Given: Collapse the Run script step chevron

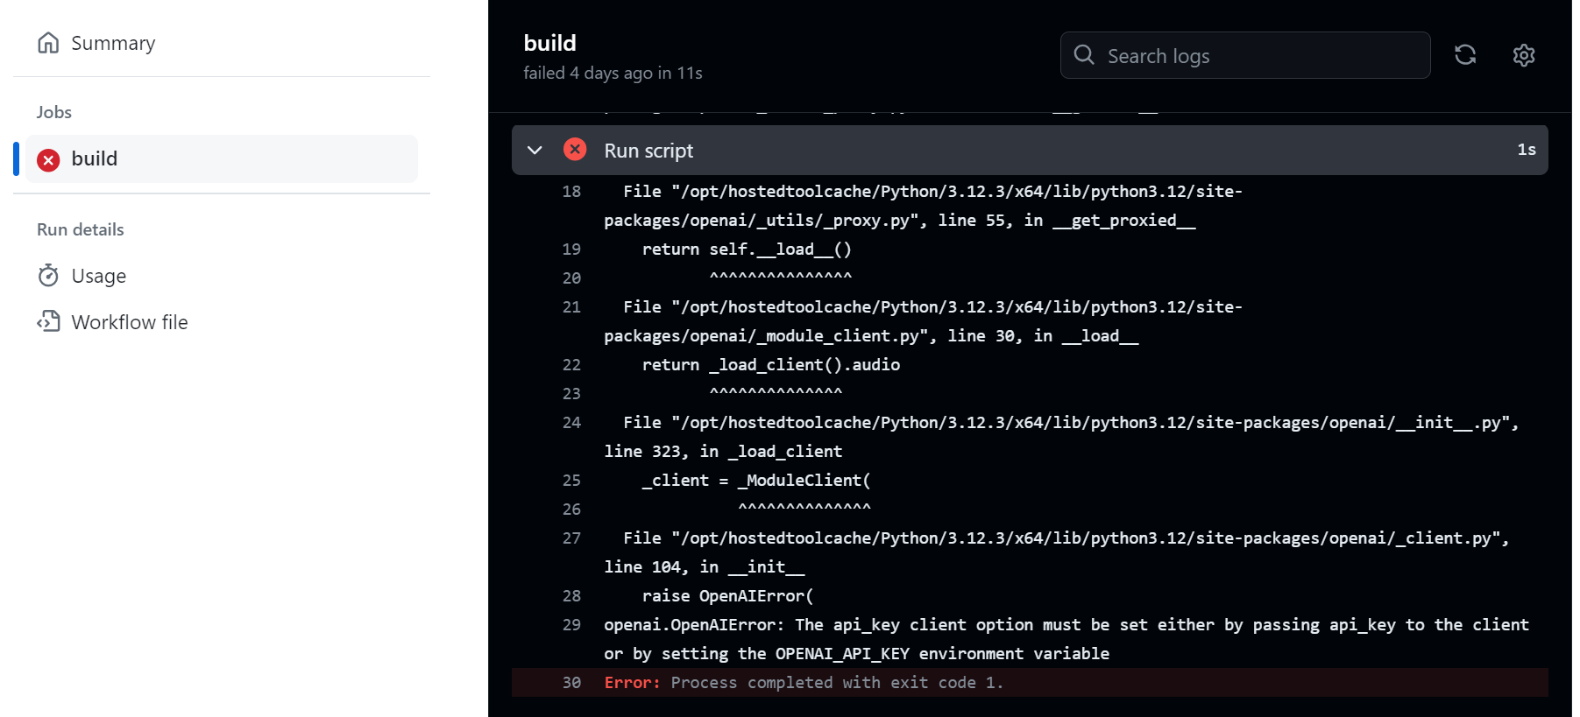Looking at the screenshot, I should pos(535,151).
